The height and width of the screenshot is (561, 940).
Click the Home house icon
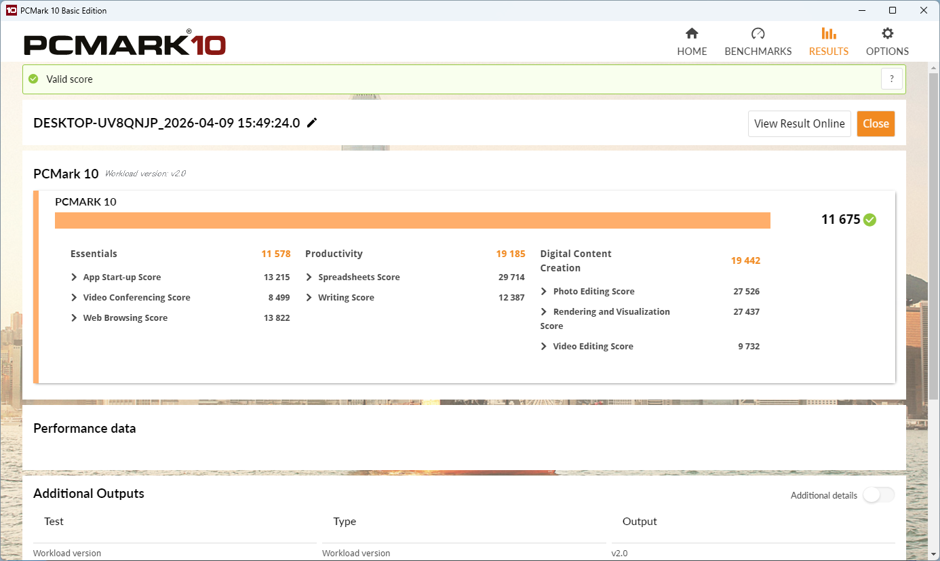(692, 33)
